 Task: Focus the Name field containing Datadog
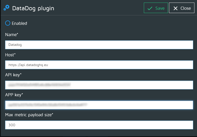point(99,45)
